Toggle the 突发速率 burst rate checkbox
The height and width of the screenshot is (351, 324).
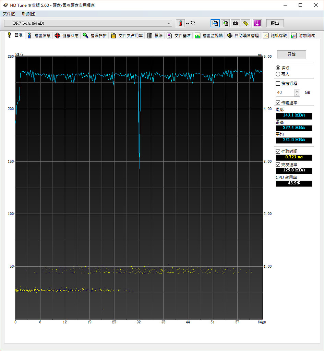tap(278, 165)
